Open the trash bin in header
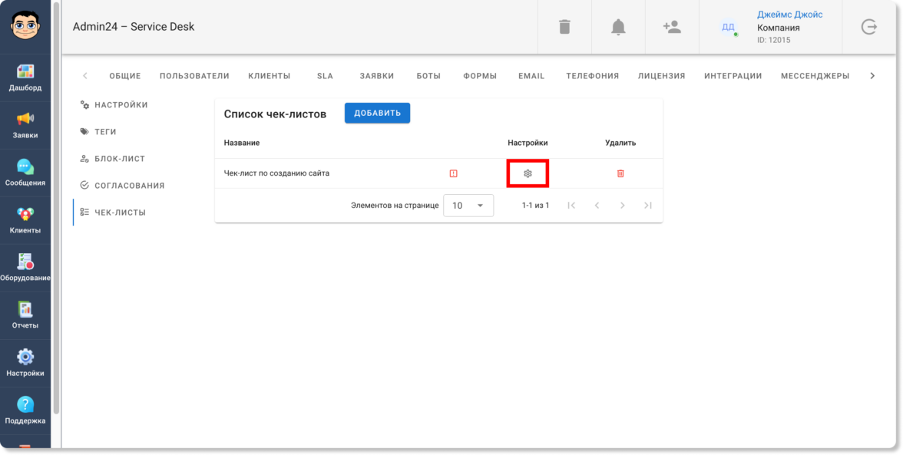903x455 pixels. 564,27
